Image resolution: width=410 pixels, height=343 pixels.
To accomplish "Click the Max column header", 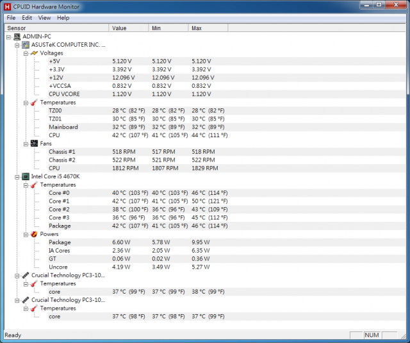I will (x=208, y=28).
